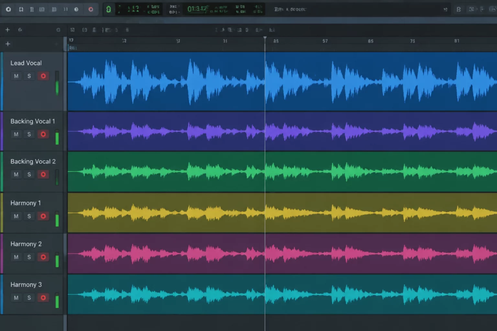Click the Lead Vocal level meter

click(57, 83)
